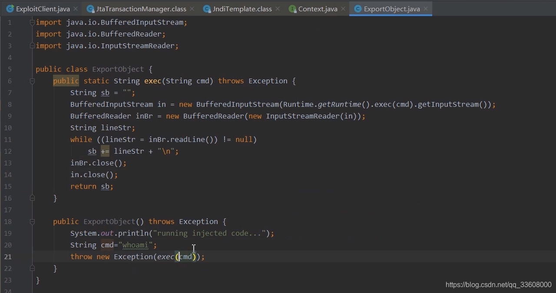Click the exec method name on line 6
The height and width of the screenshot is (293, 556).
click(153, 81)
